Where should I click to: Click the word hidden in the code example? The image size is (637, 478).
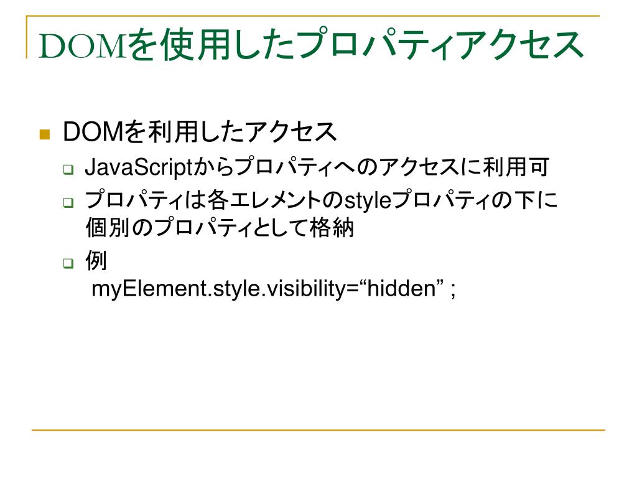401,289
